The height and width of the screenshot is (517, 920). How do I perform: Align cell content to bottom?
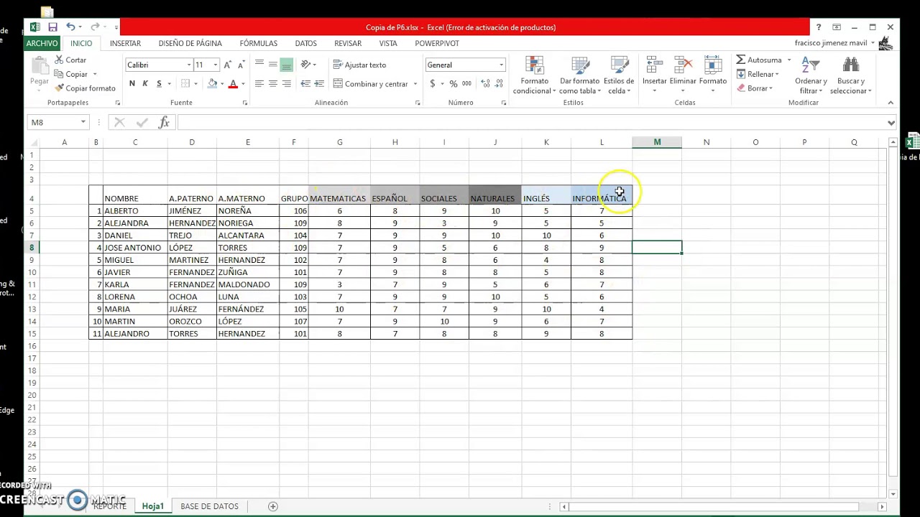[287, 65]
